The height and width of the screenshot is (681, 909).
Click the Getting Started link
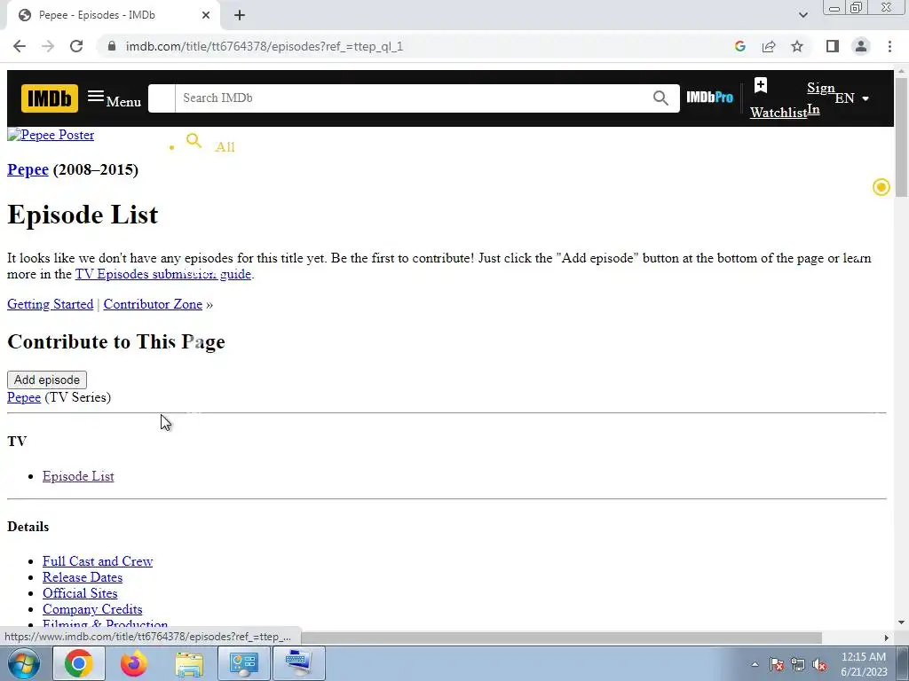(x=51, y=304)
